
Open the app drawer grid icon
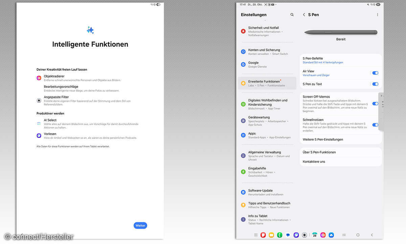(x=256, y=235)
